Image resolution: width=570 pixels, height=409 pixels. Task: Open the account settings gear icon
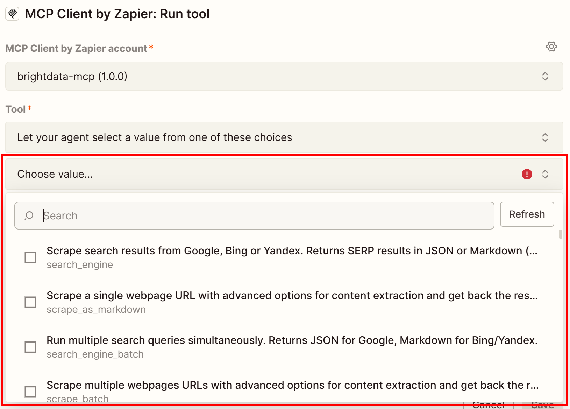[x=551, y=47]
